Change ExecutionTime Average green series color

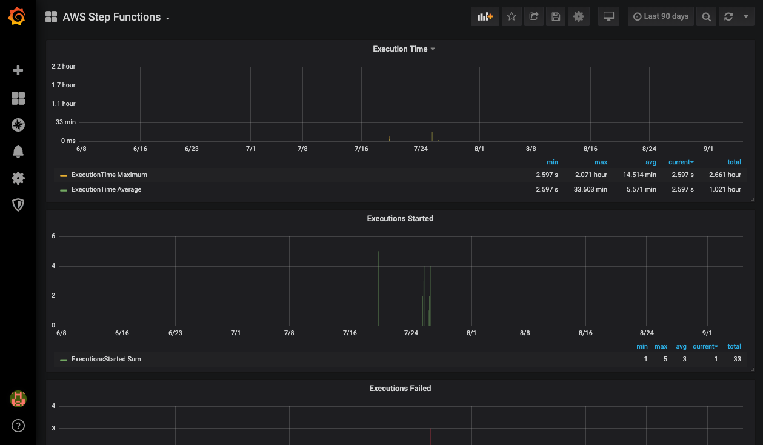(64, 190)
